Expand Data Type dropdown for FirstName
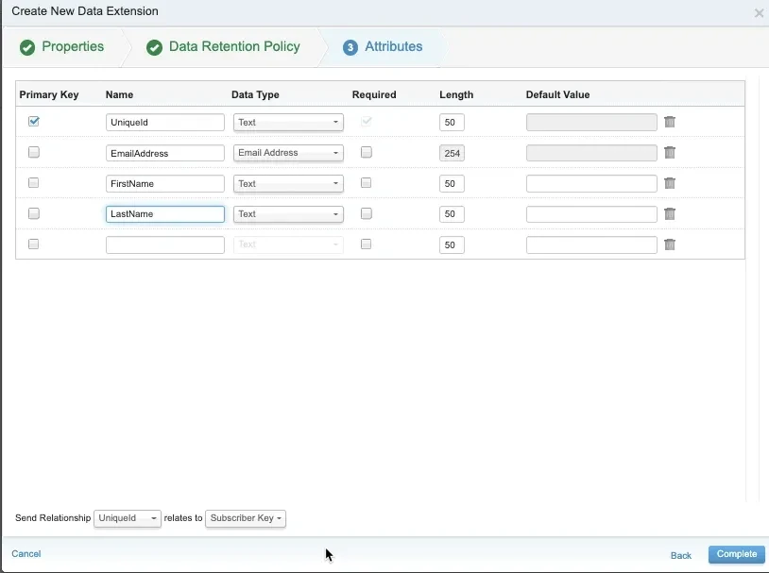The width and height of the screenshot is (769, 573). click(x=288, y=183)
